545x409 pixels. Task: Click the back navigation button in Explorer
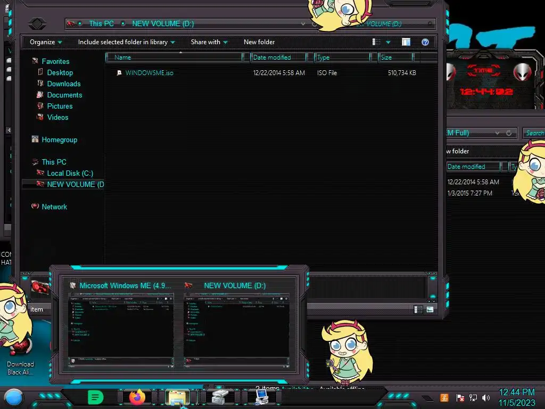[x=37, y=23]
